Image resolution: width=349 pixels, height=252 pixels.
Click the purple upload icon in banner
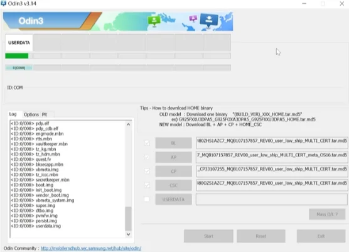click(x=193, y=18)
